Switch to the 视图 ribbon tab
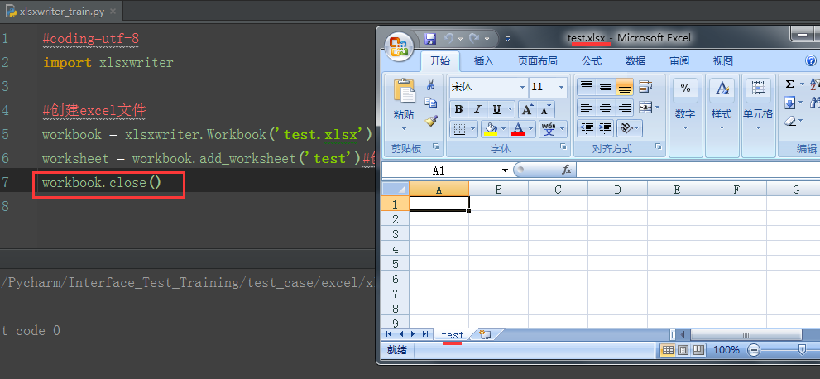Viewport: 820px width, 379px height. click(722, 61)
